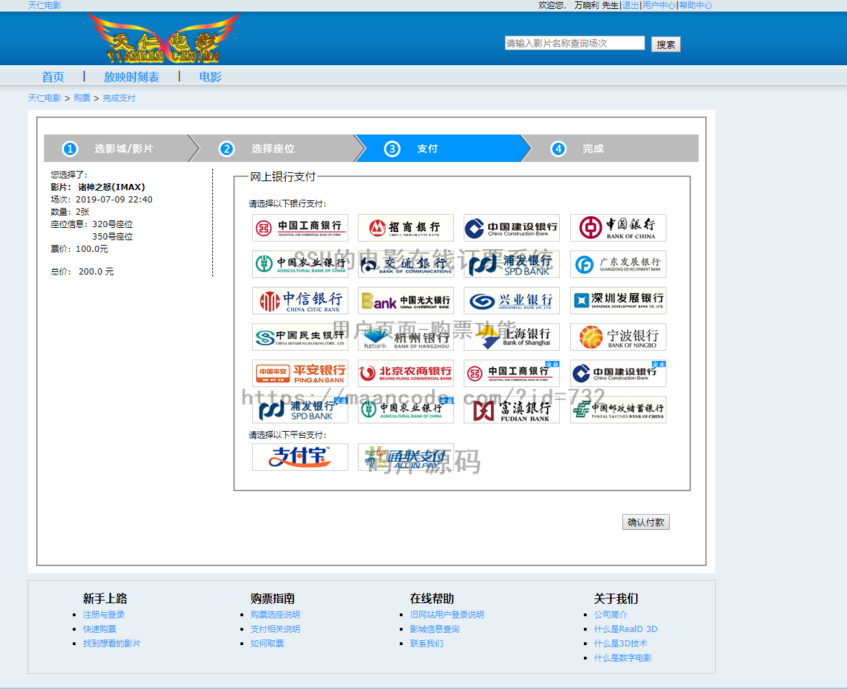This screenshot has height=689, width=847.
Task: Open the 找到想看的影片 footer link
Action: coord(112,644)
